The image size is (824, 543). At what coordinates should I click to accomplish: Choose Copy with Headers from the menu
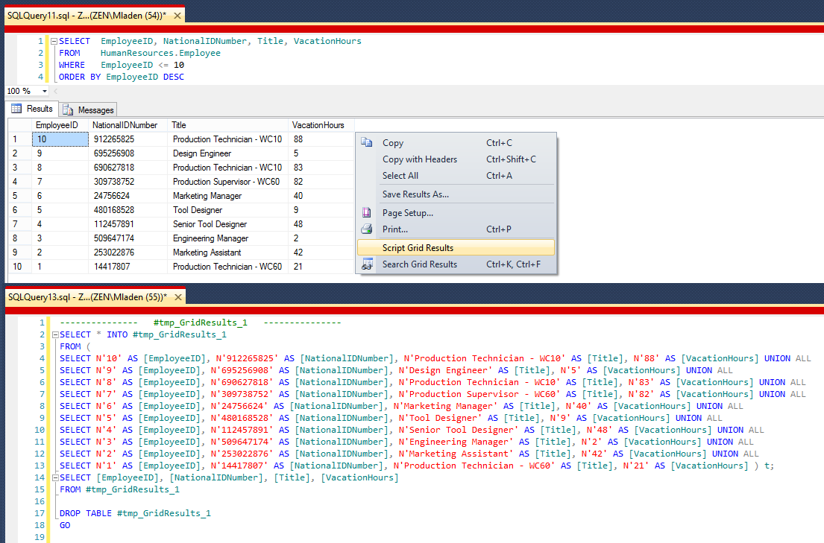(420, 159)
